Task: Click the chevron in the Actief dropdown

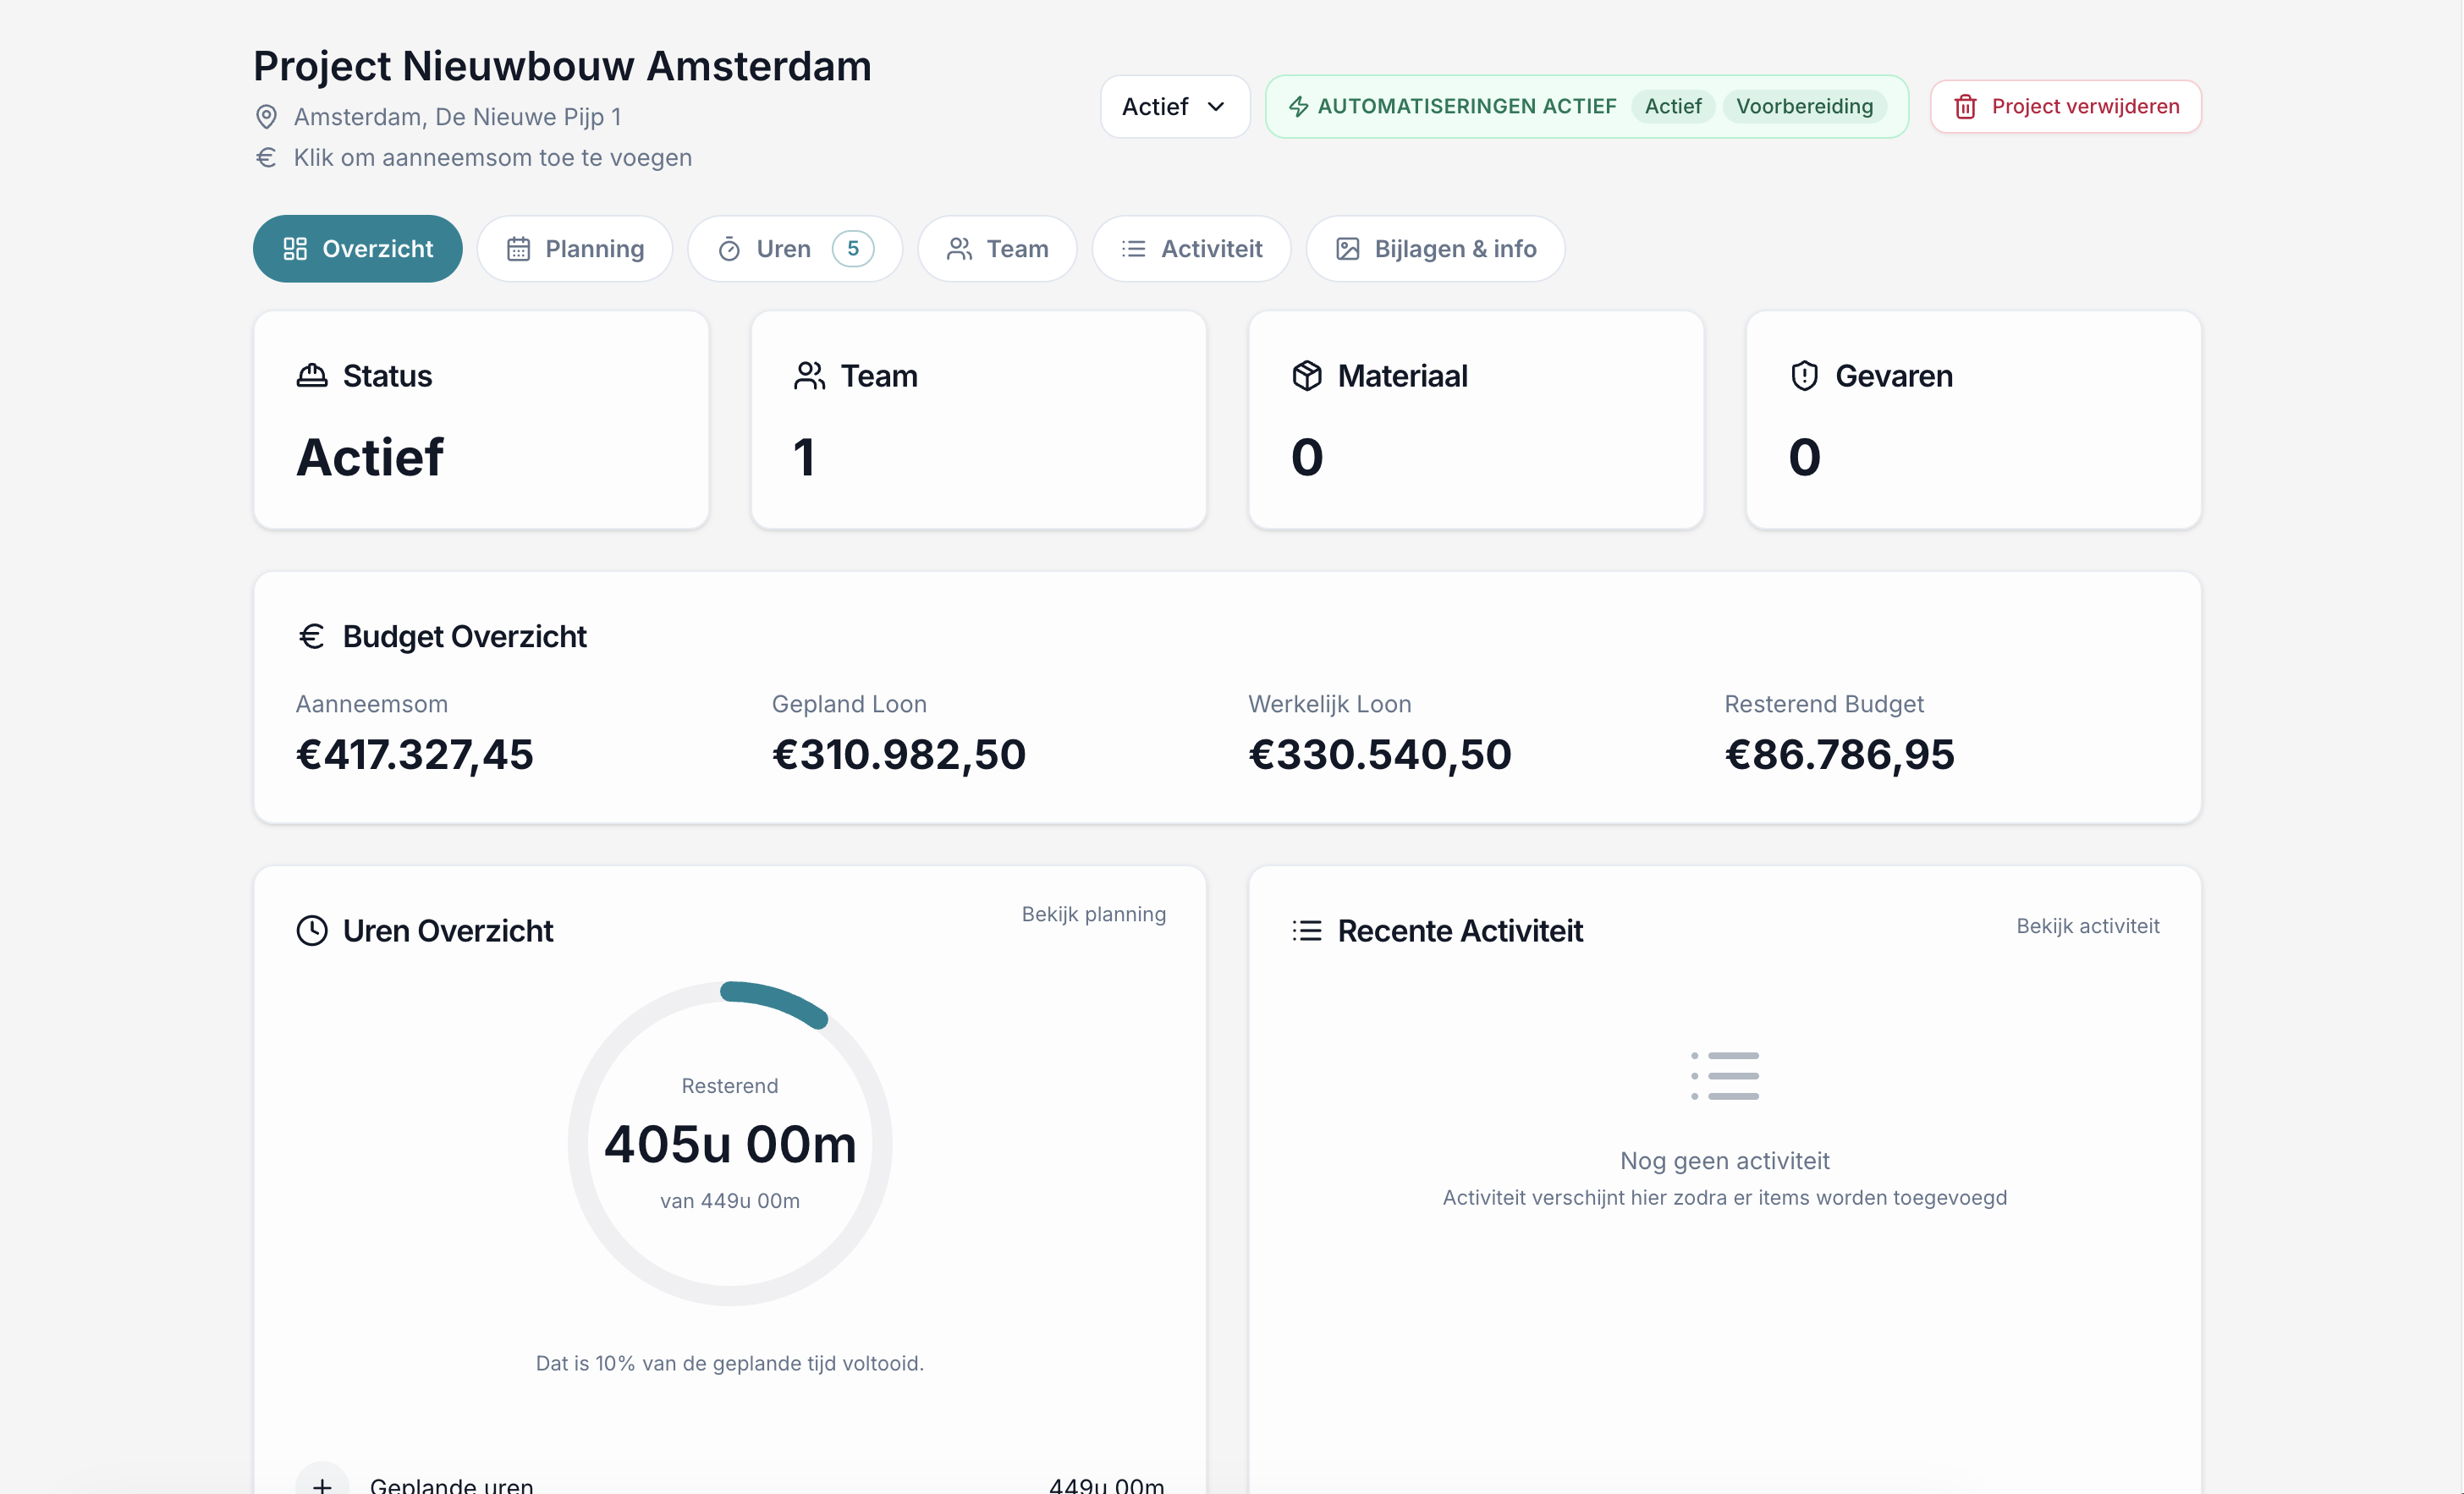Action: (1216, 106)
